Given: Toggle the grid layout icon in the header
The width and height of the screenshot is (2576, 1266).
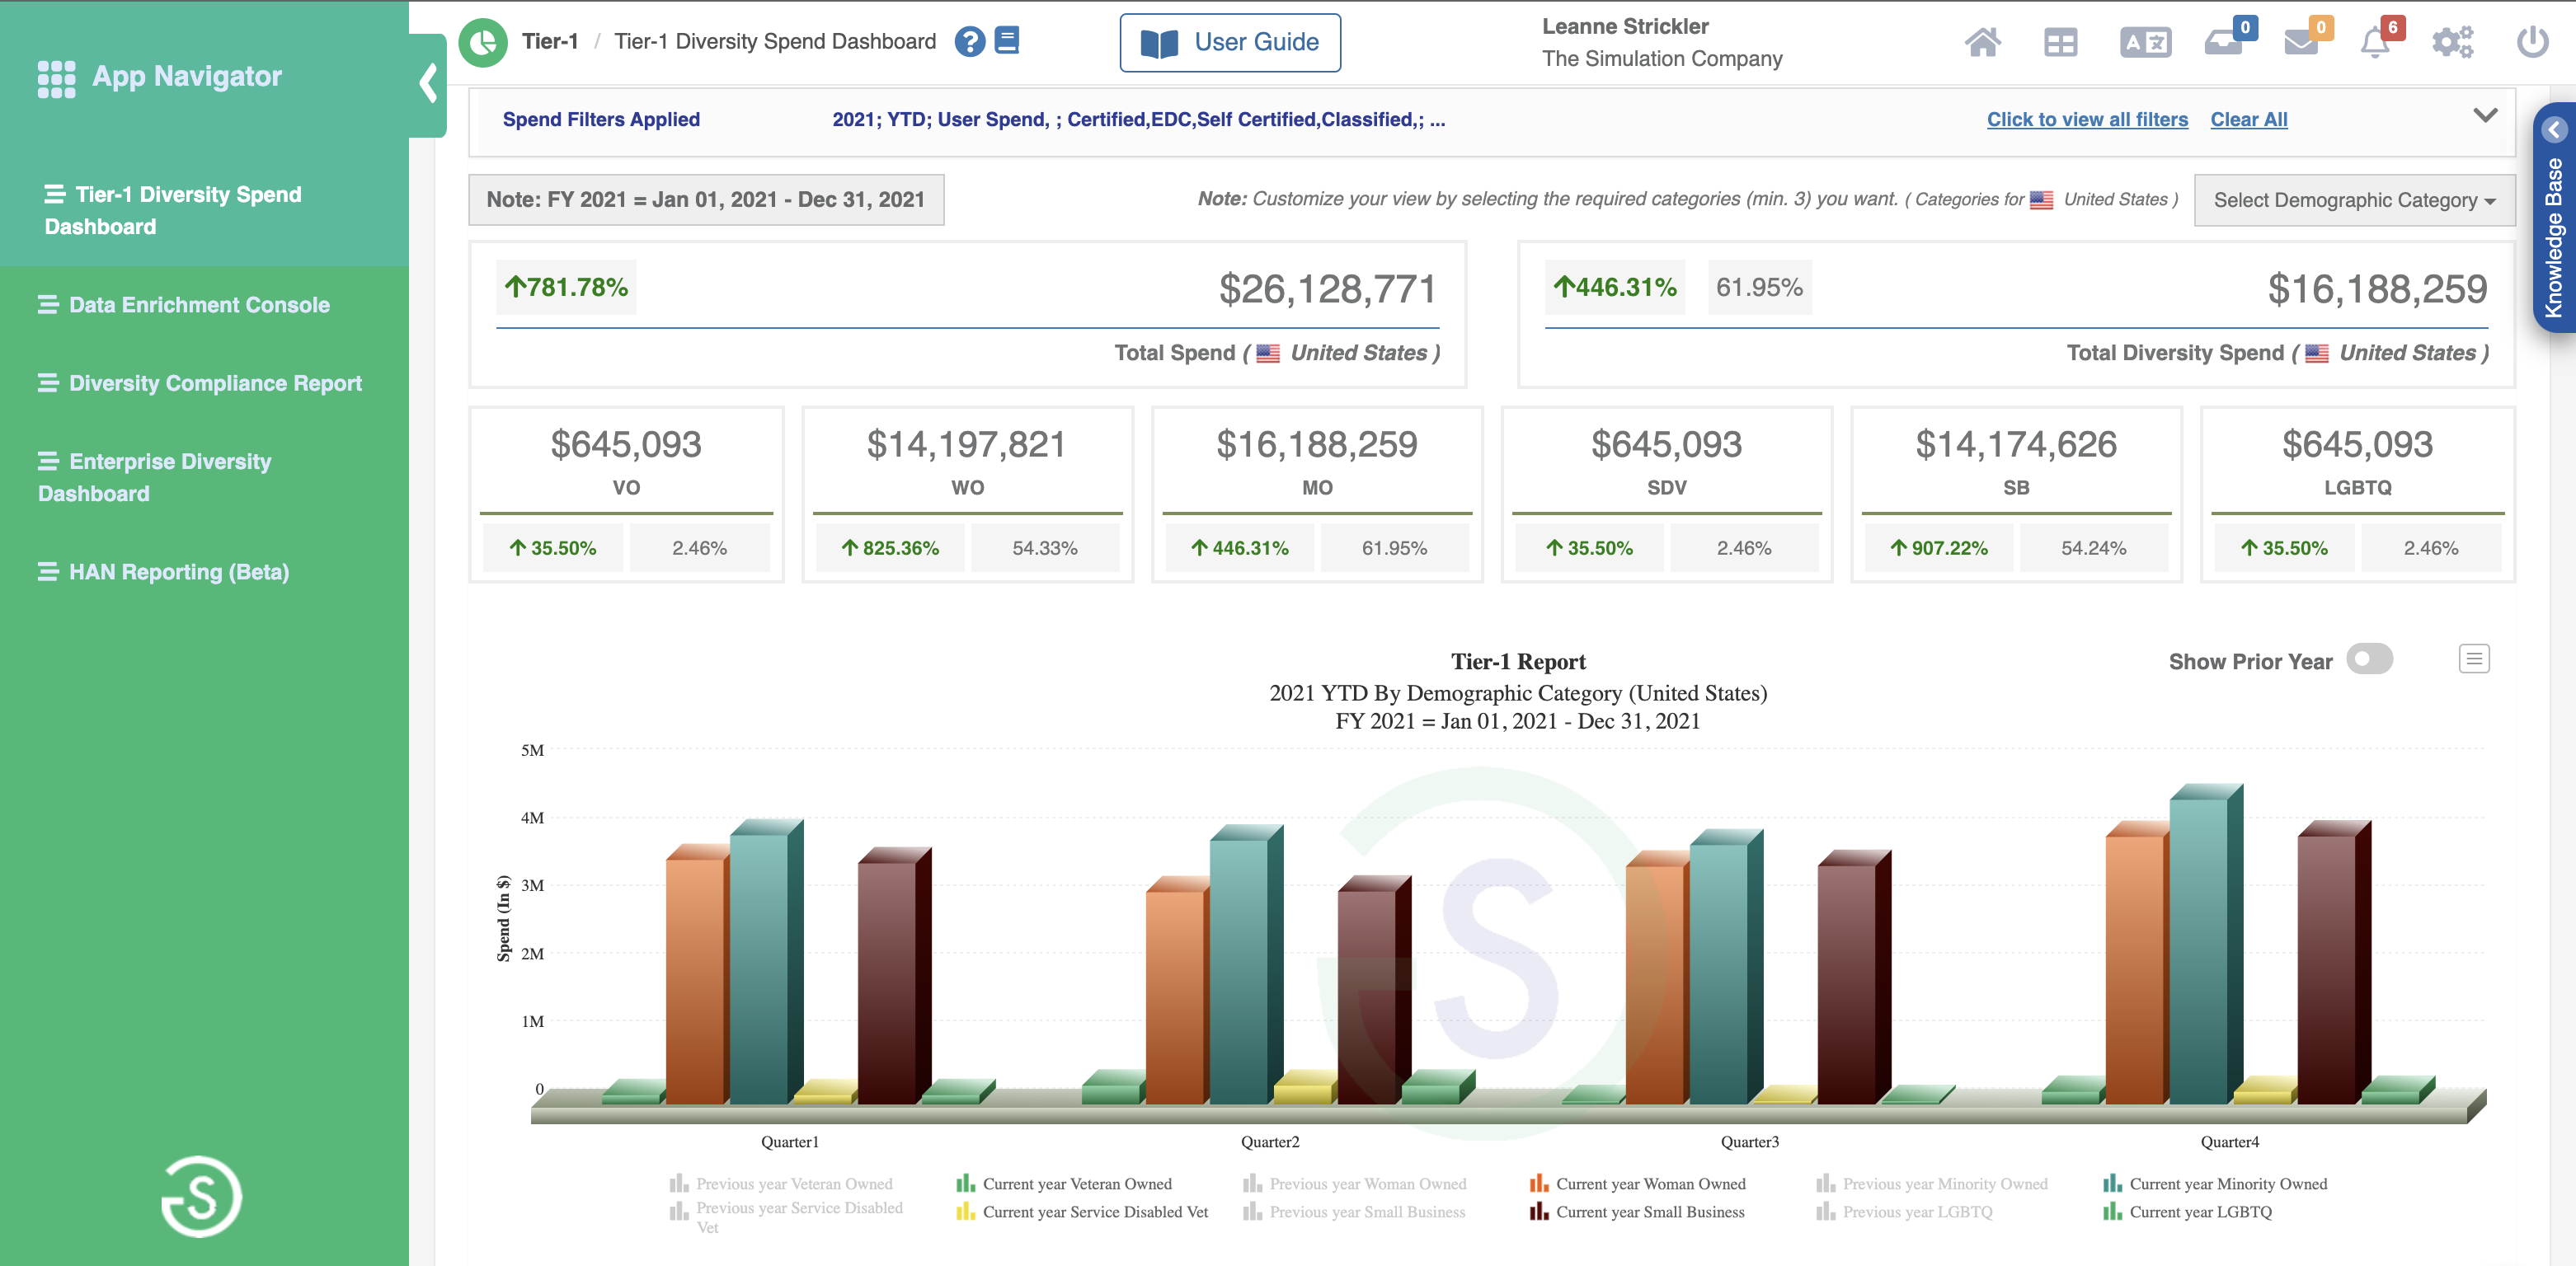Looking at the screenshot, I should coord(2061,42).
